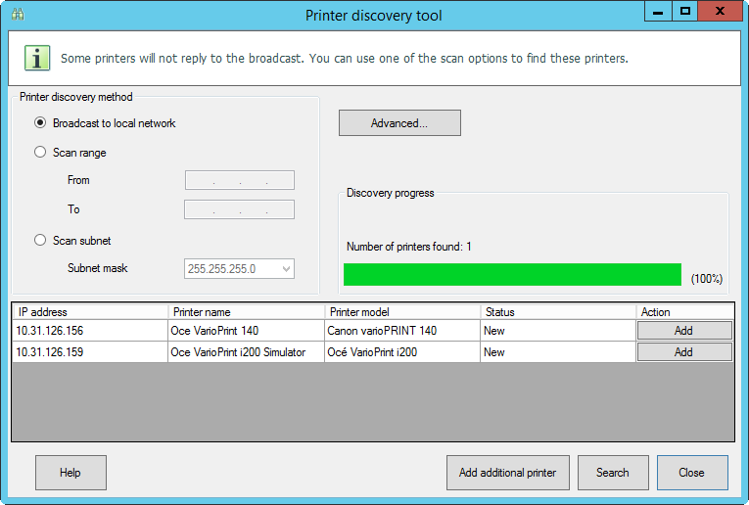Add the Oce VarioPrint 140 printer
This screenshot has width=749, height=505.
[684, 330]
